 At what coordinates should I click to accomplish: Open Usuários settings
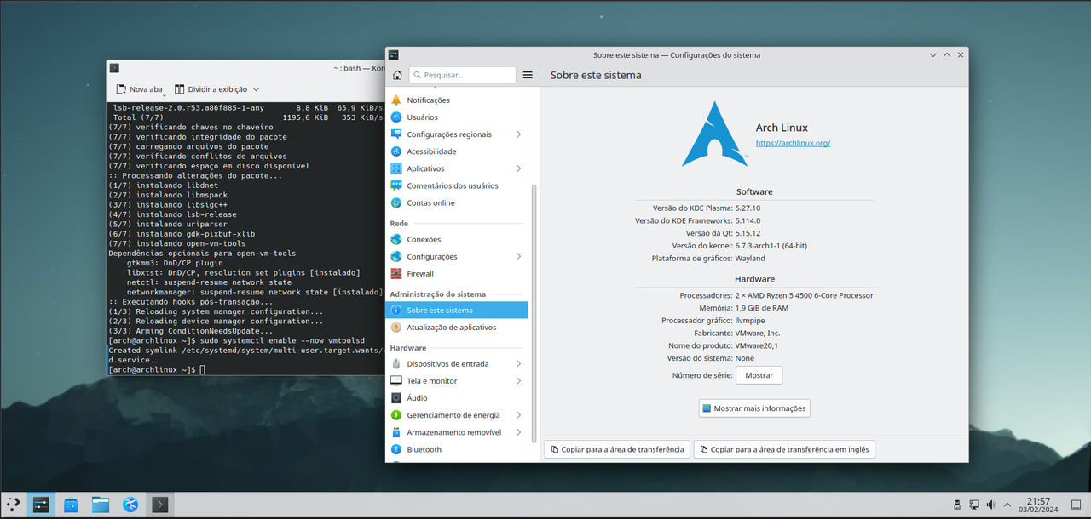pyautogui.click(x=458, y=117)
